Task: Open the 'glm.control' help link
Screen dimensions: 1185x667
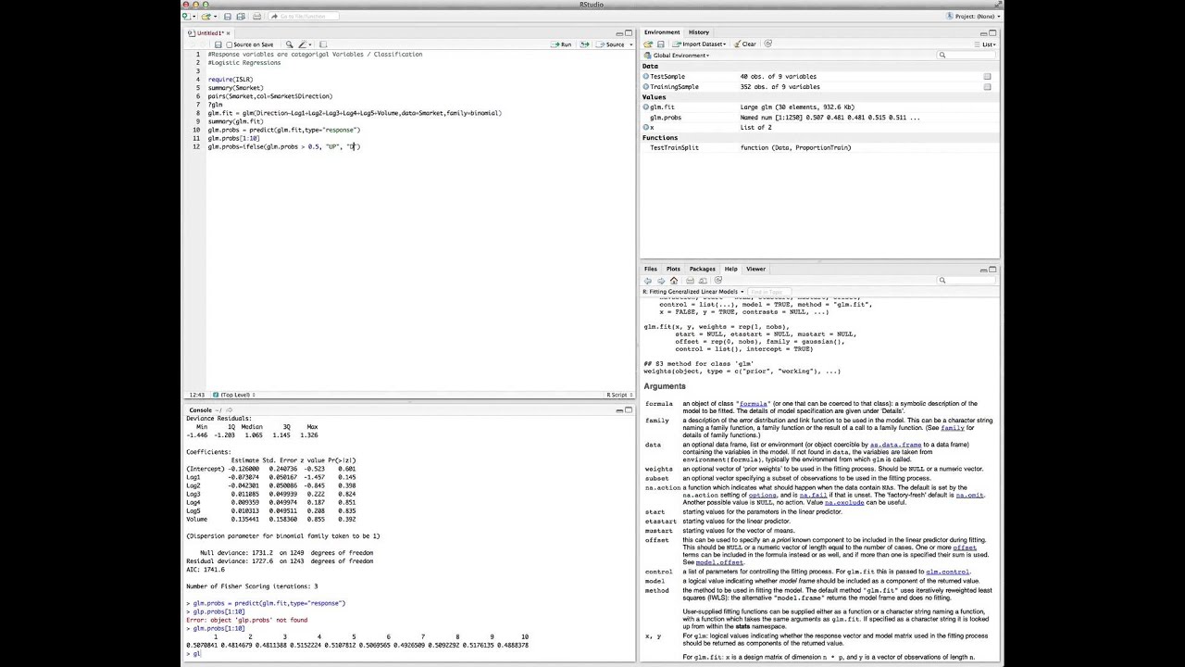Action: pyautogui.click(x=947, y=572)
